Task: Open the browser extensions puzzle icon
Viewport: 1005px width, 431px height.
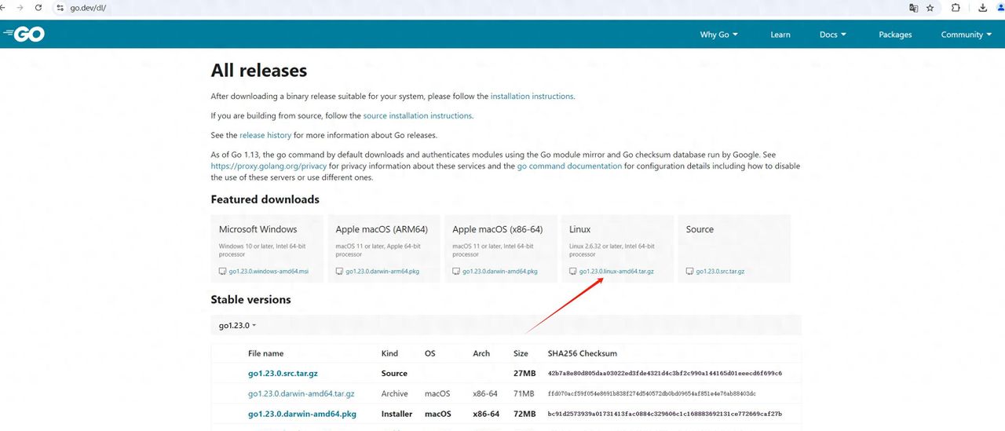Action: tap(956, 8)
